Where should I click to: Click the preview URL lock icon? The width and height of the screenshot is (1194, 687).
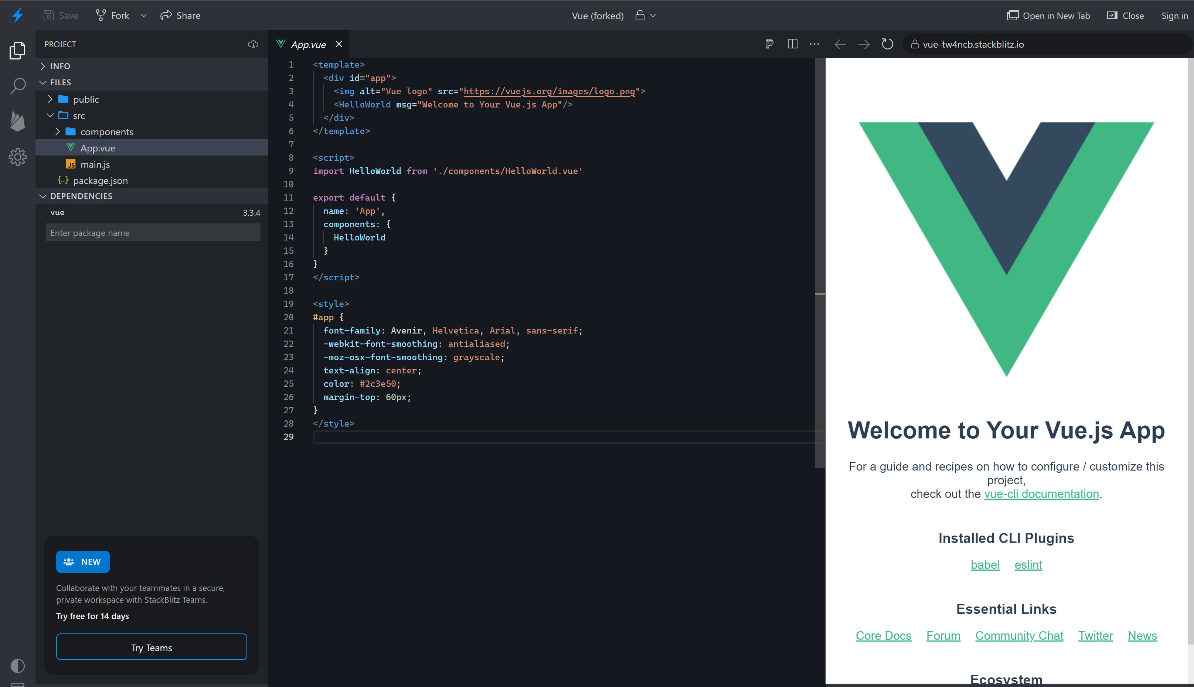pyautogui.click(x=915, y=44)
